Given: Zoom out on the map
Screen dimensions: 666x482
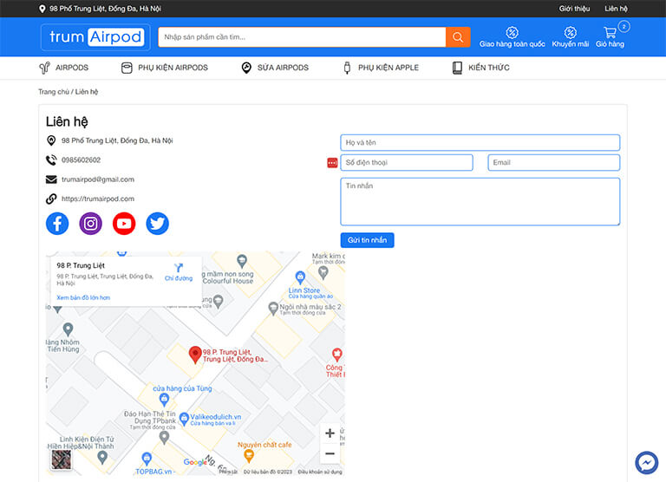Looking at the screenshot, I should click(330, 454).
